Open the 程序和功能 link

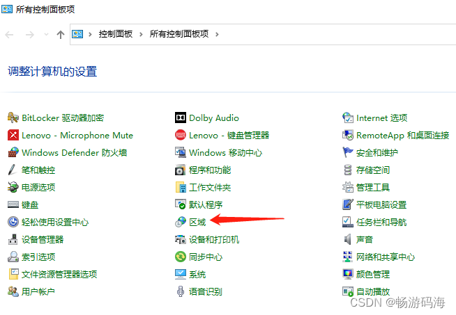click(210, 170)
